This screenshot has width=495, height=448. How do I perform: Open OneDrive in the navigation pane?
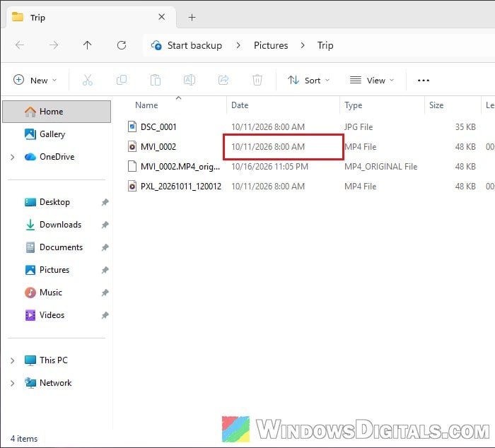(57, 157)
